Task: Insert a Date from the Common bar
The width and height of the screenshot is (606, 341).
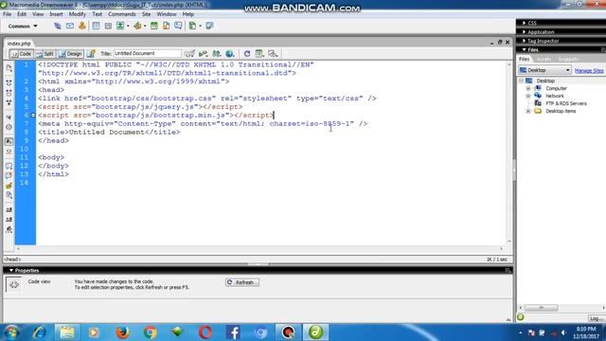Action: pyautogui.click(x=153, y=26)
